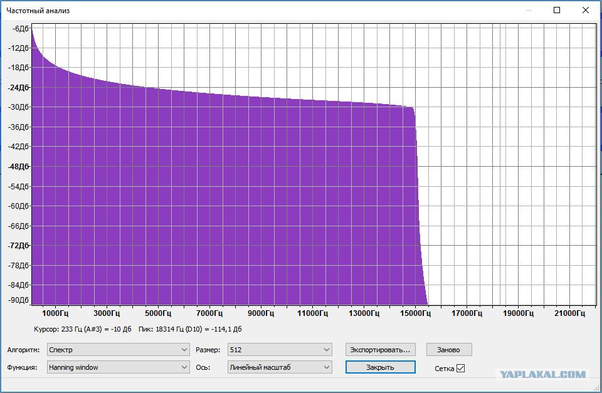Click the YAPLAKAL.COM watermark
602x393 pixels.
tap(543, 375)
